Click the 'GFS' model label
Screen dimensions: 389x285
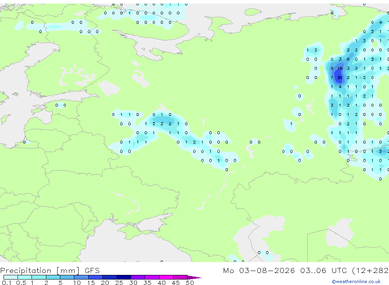pos(92,270)
